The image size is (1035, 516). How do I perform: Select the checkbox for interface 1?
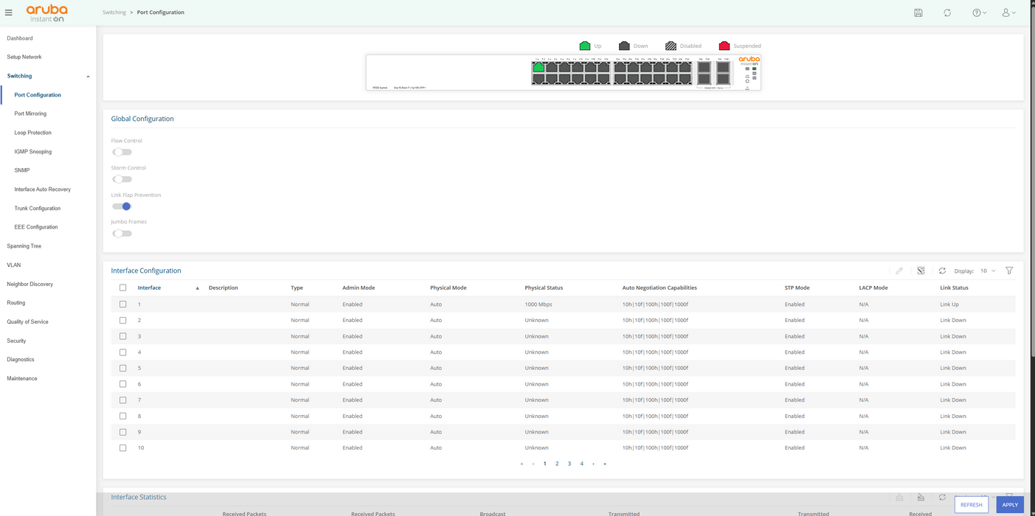click(122, 304)
